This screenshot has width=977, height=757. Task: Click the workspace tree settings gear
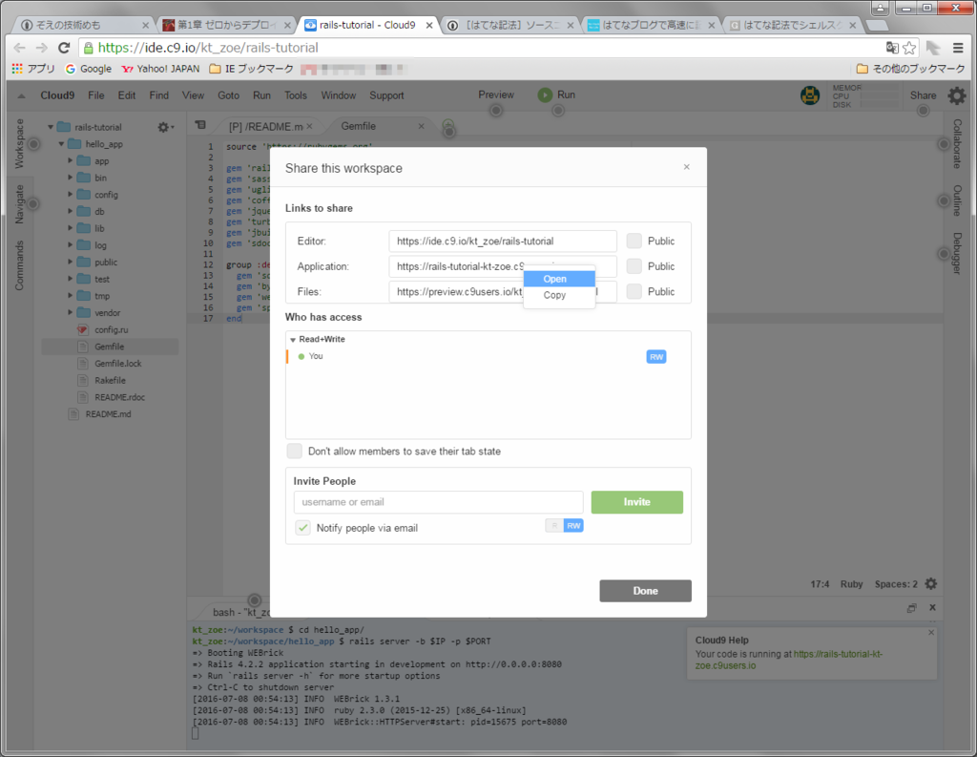click(x=164, y=127)
